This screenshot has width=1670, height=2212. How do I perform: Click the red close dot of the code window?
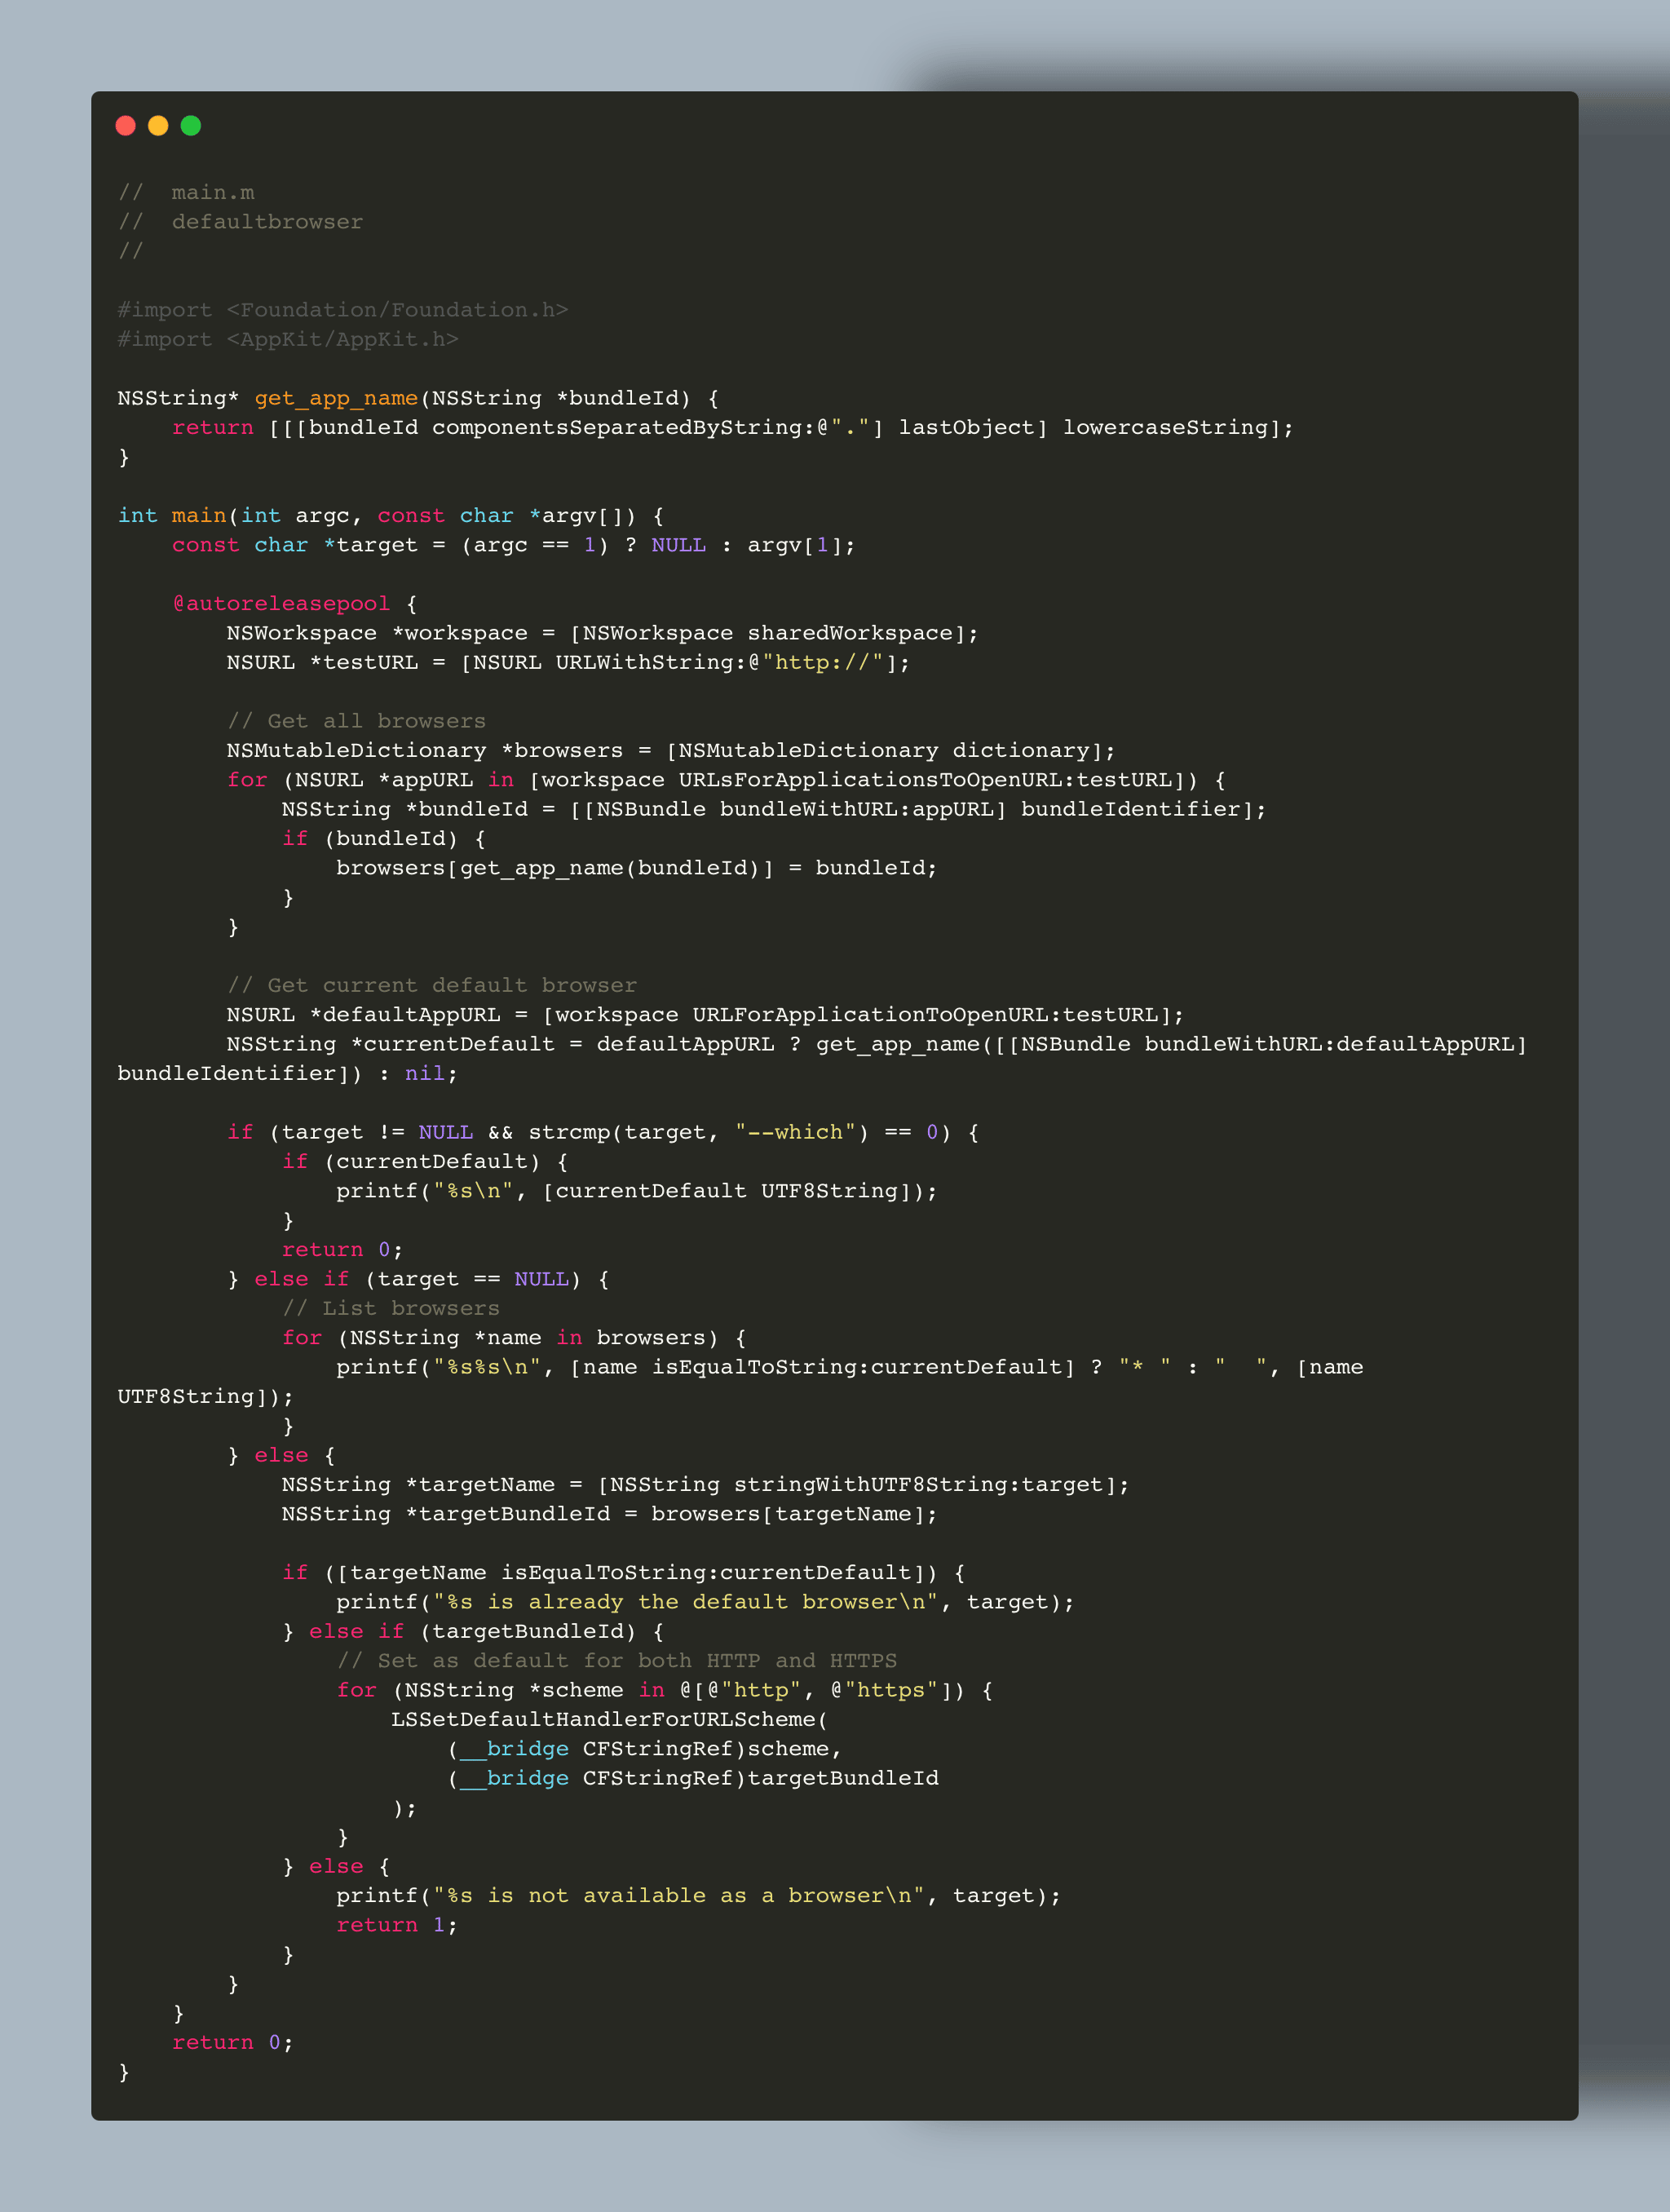click(x=126, y=125)
